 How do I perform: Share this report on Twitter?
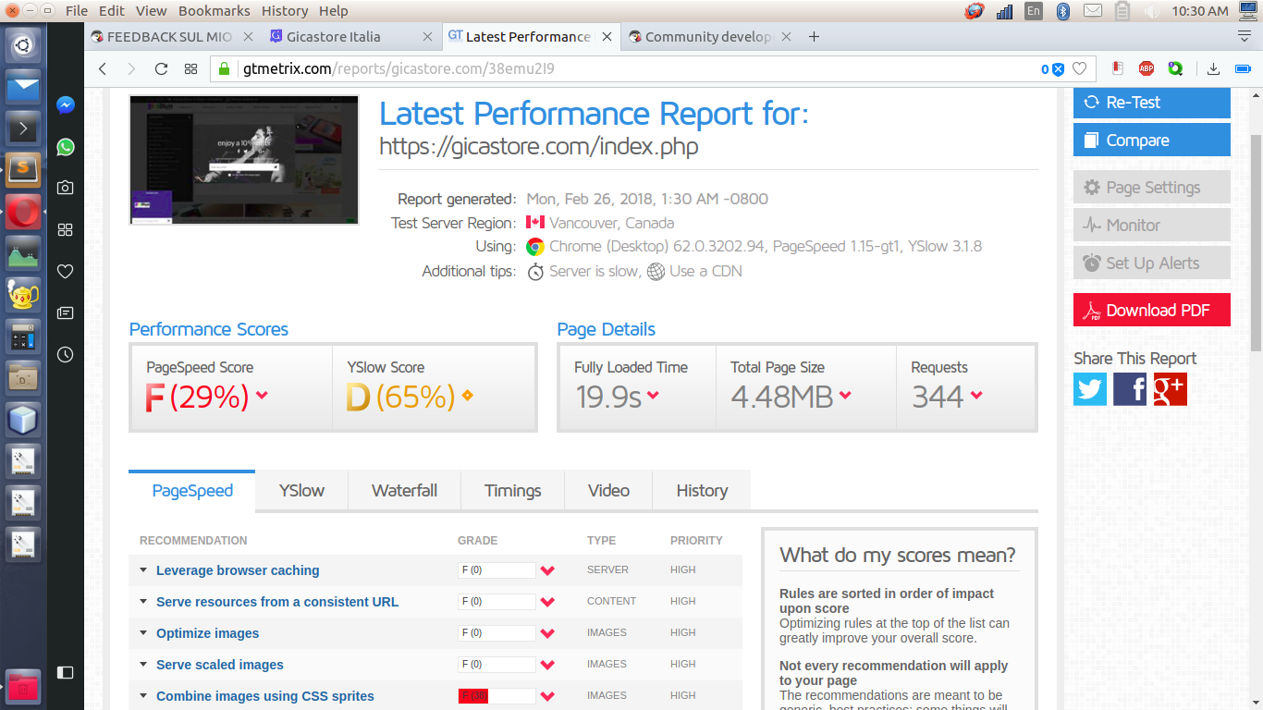point(1090,389)
